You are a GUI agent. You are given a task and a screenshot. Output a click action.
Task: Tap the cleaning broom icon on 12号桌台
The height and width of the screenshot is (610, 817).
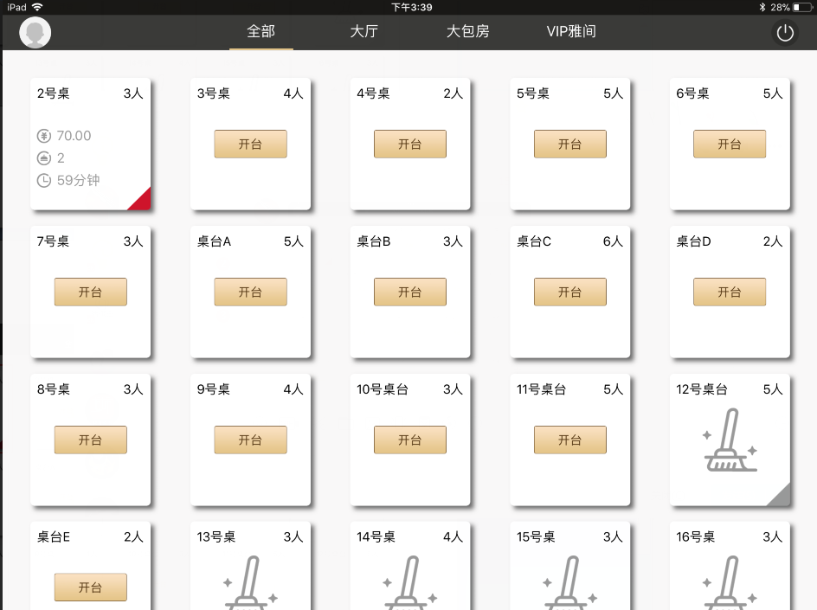730,440
